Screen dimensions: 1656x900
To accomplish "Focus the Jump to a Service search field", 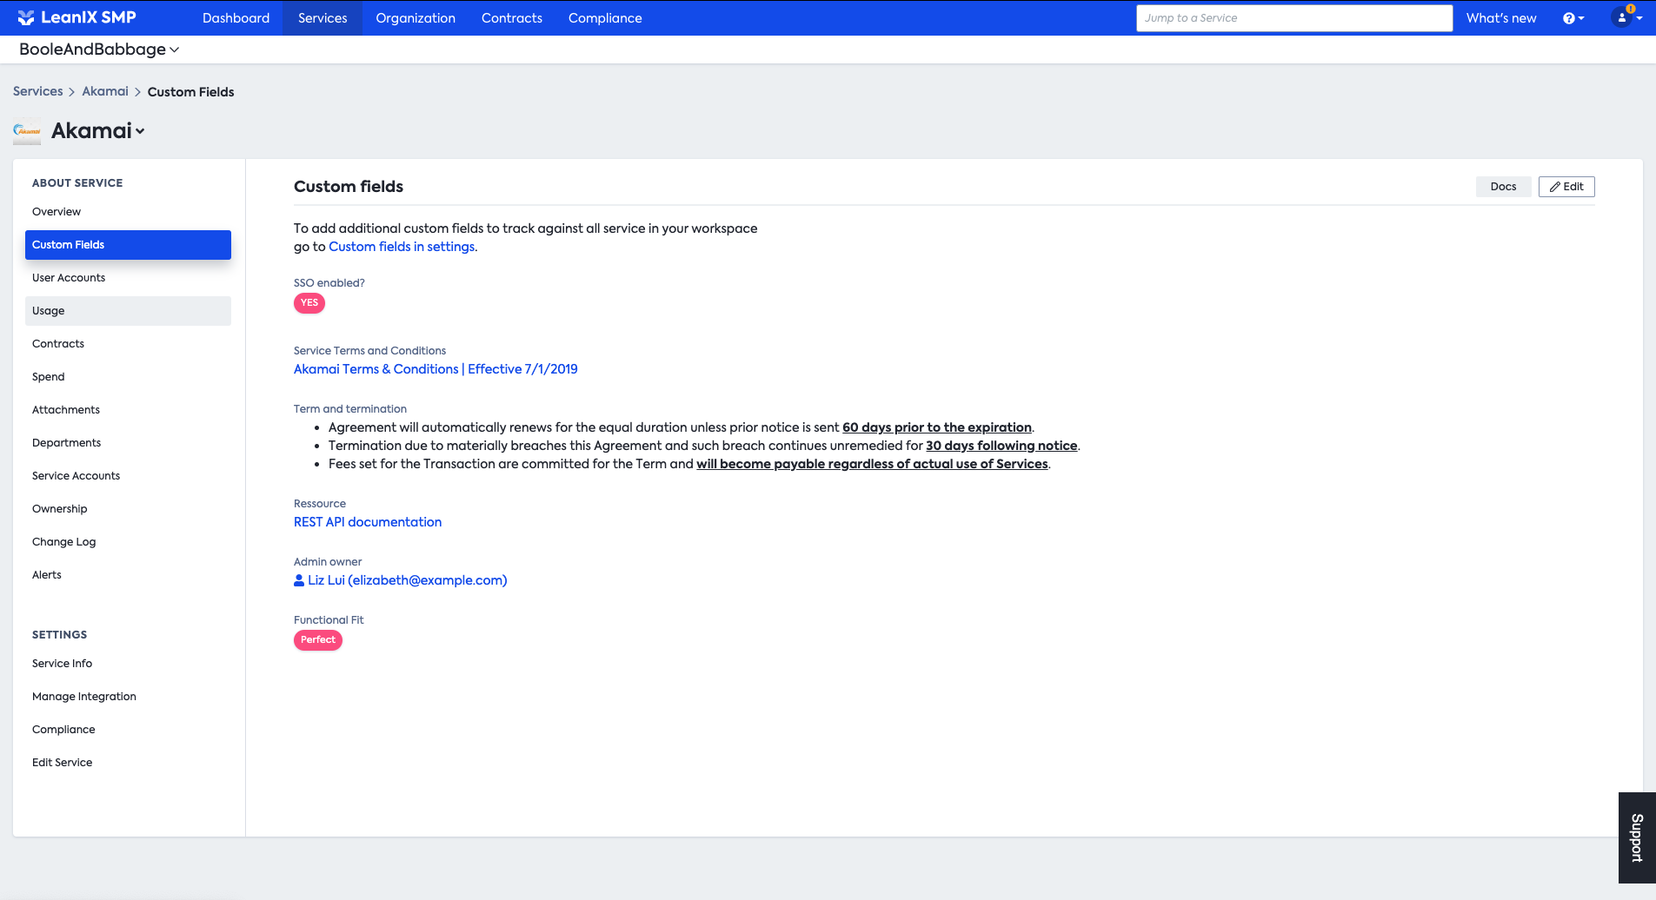I will point(1294,18).
